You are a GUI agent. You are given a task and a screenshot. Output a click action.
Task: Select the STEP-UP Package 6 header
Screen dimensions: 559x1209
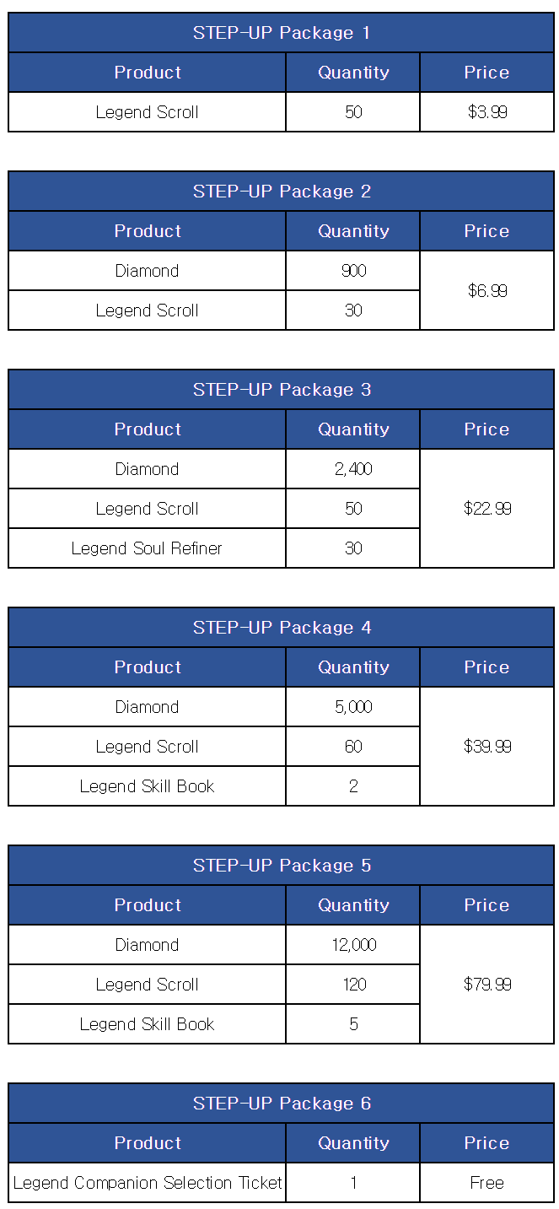282,1104
